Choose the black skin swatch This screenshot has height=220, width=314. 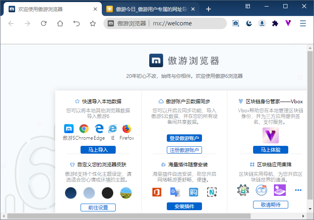click(x=108, y=193)
